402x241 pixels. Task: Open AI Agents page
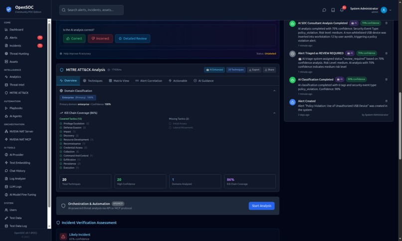[x=15, y=116]
